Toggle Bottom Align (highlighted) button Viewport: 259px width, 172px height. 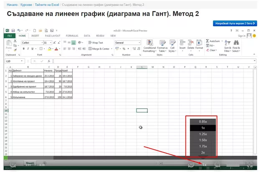tap(74, 42)
